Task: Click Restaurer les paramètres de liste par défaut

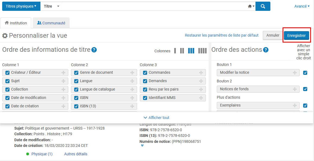Action: (x=222, y=35)
